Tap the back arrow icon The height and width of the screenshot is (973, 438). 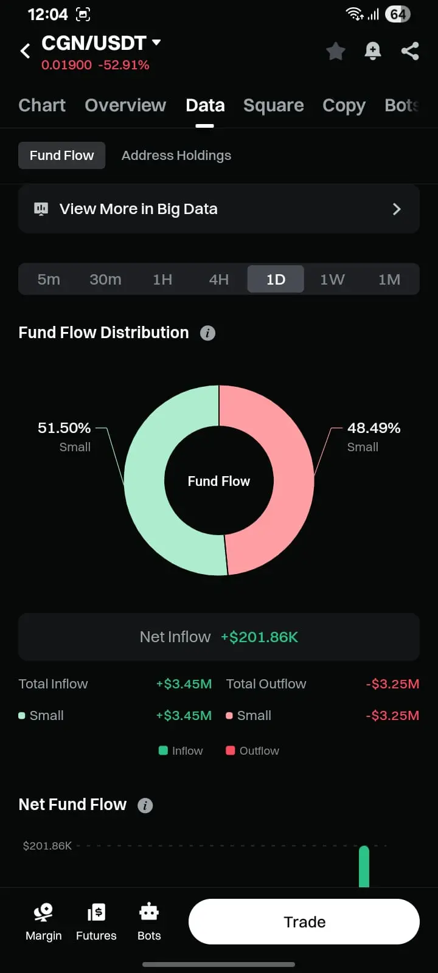tap(26, 51)
